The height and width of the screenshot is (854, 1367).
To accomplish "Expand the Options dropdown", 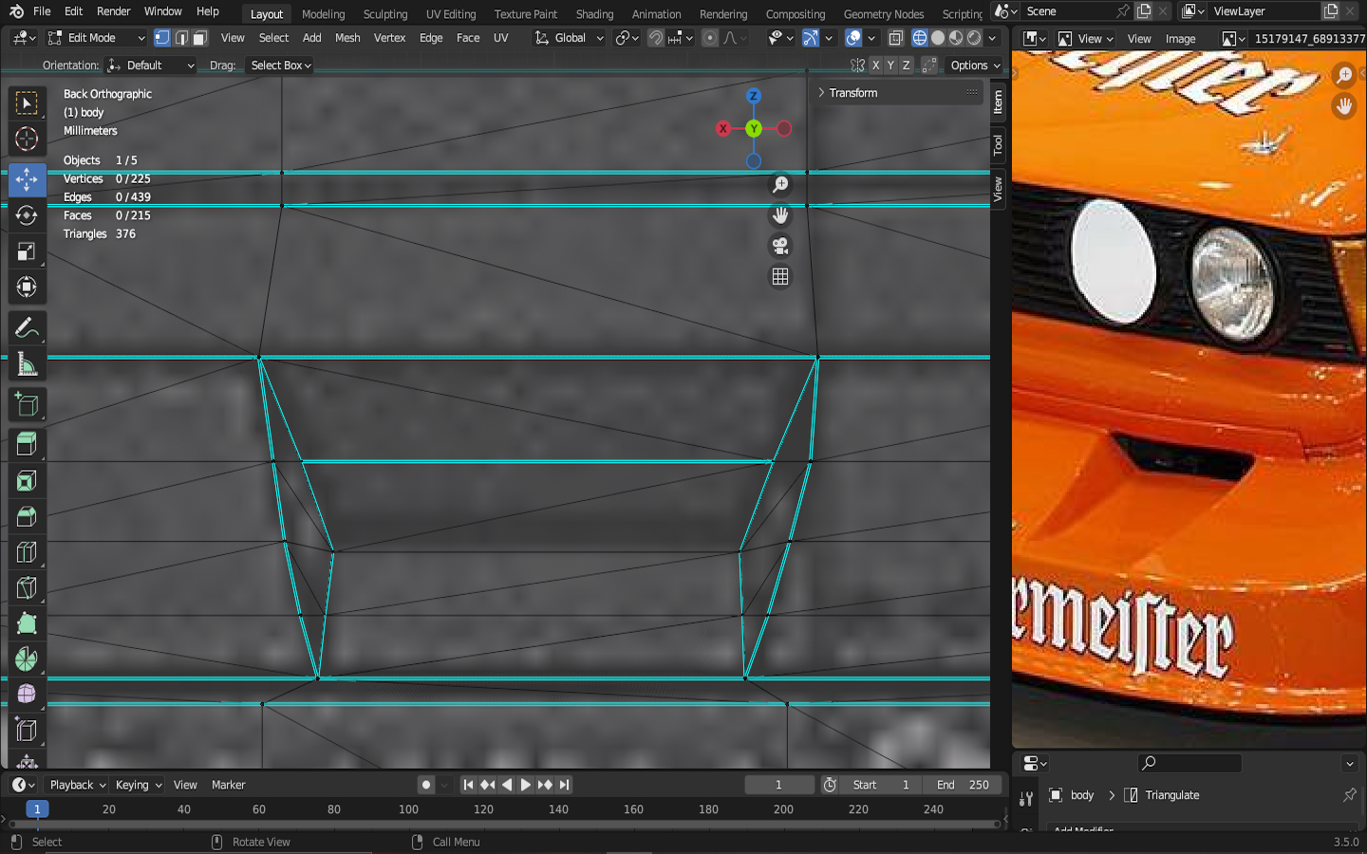I will [x=975, y=65].
